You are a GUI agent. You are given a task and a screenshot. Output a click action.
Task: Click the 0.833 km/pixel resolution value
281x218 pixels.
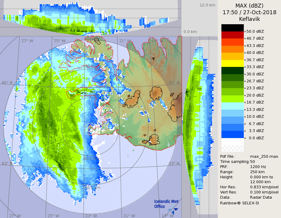[x=264, y=187]
